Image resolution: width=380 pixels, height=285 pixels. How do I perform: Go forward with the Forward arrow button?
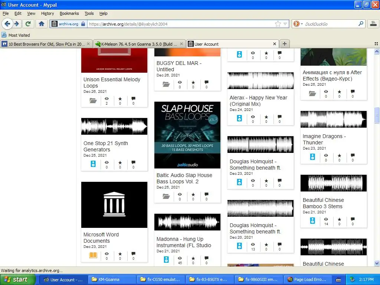pyautogui.click(x=17, y=24)
